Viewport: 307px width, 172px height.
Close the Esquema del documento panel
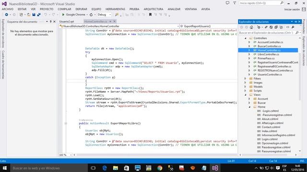(54, 21)
